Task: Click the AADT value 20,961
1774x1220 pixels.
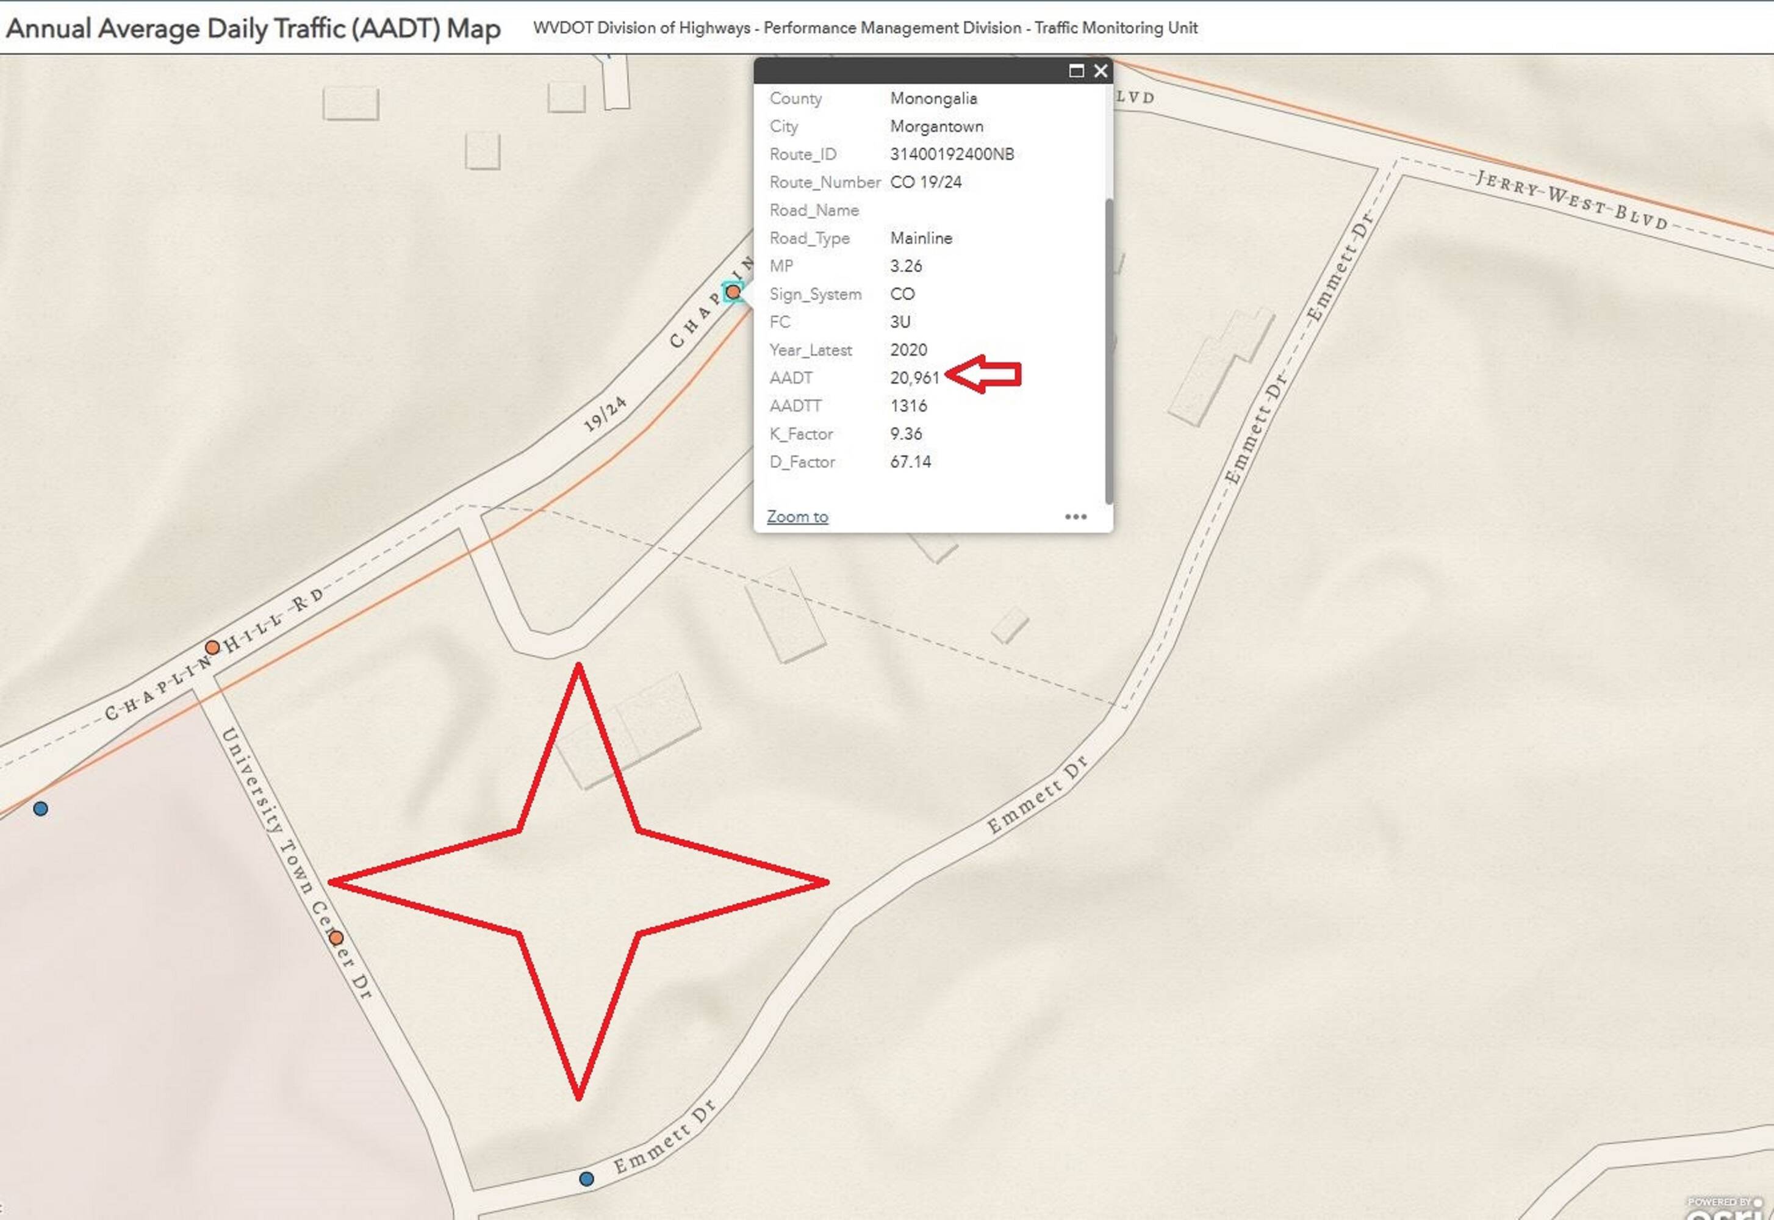Action: coord(915,378)
